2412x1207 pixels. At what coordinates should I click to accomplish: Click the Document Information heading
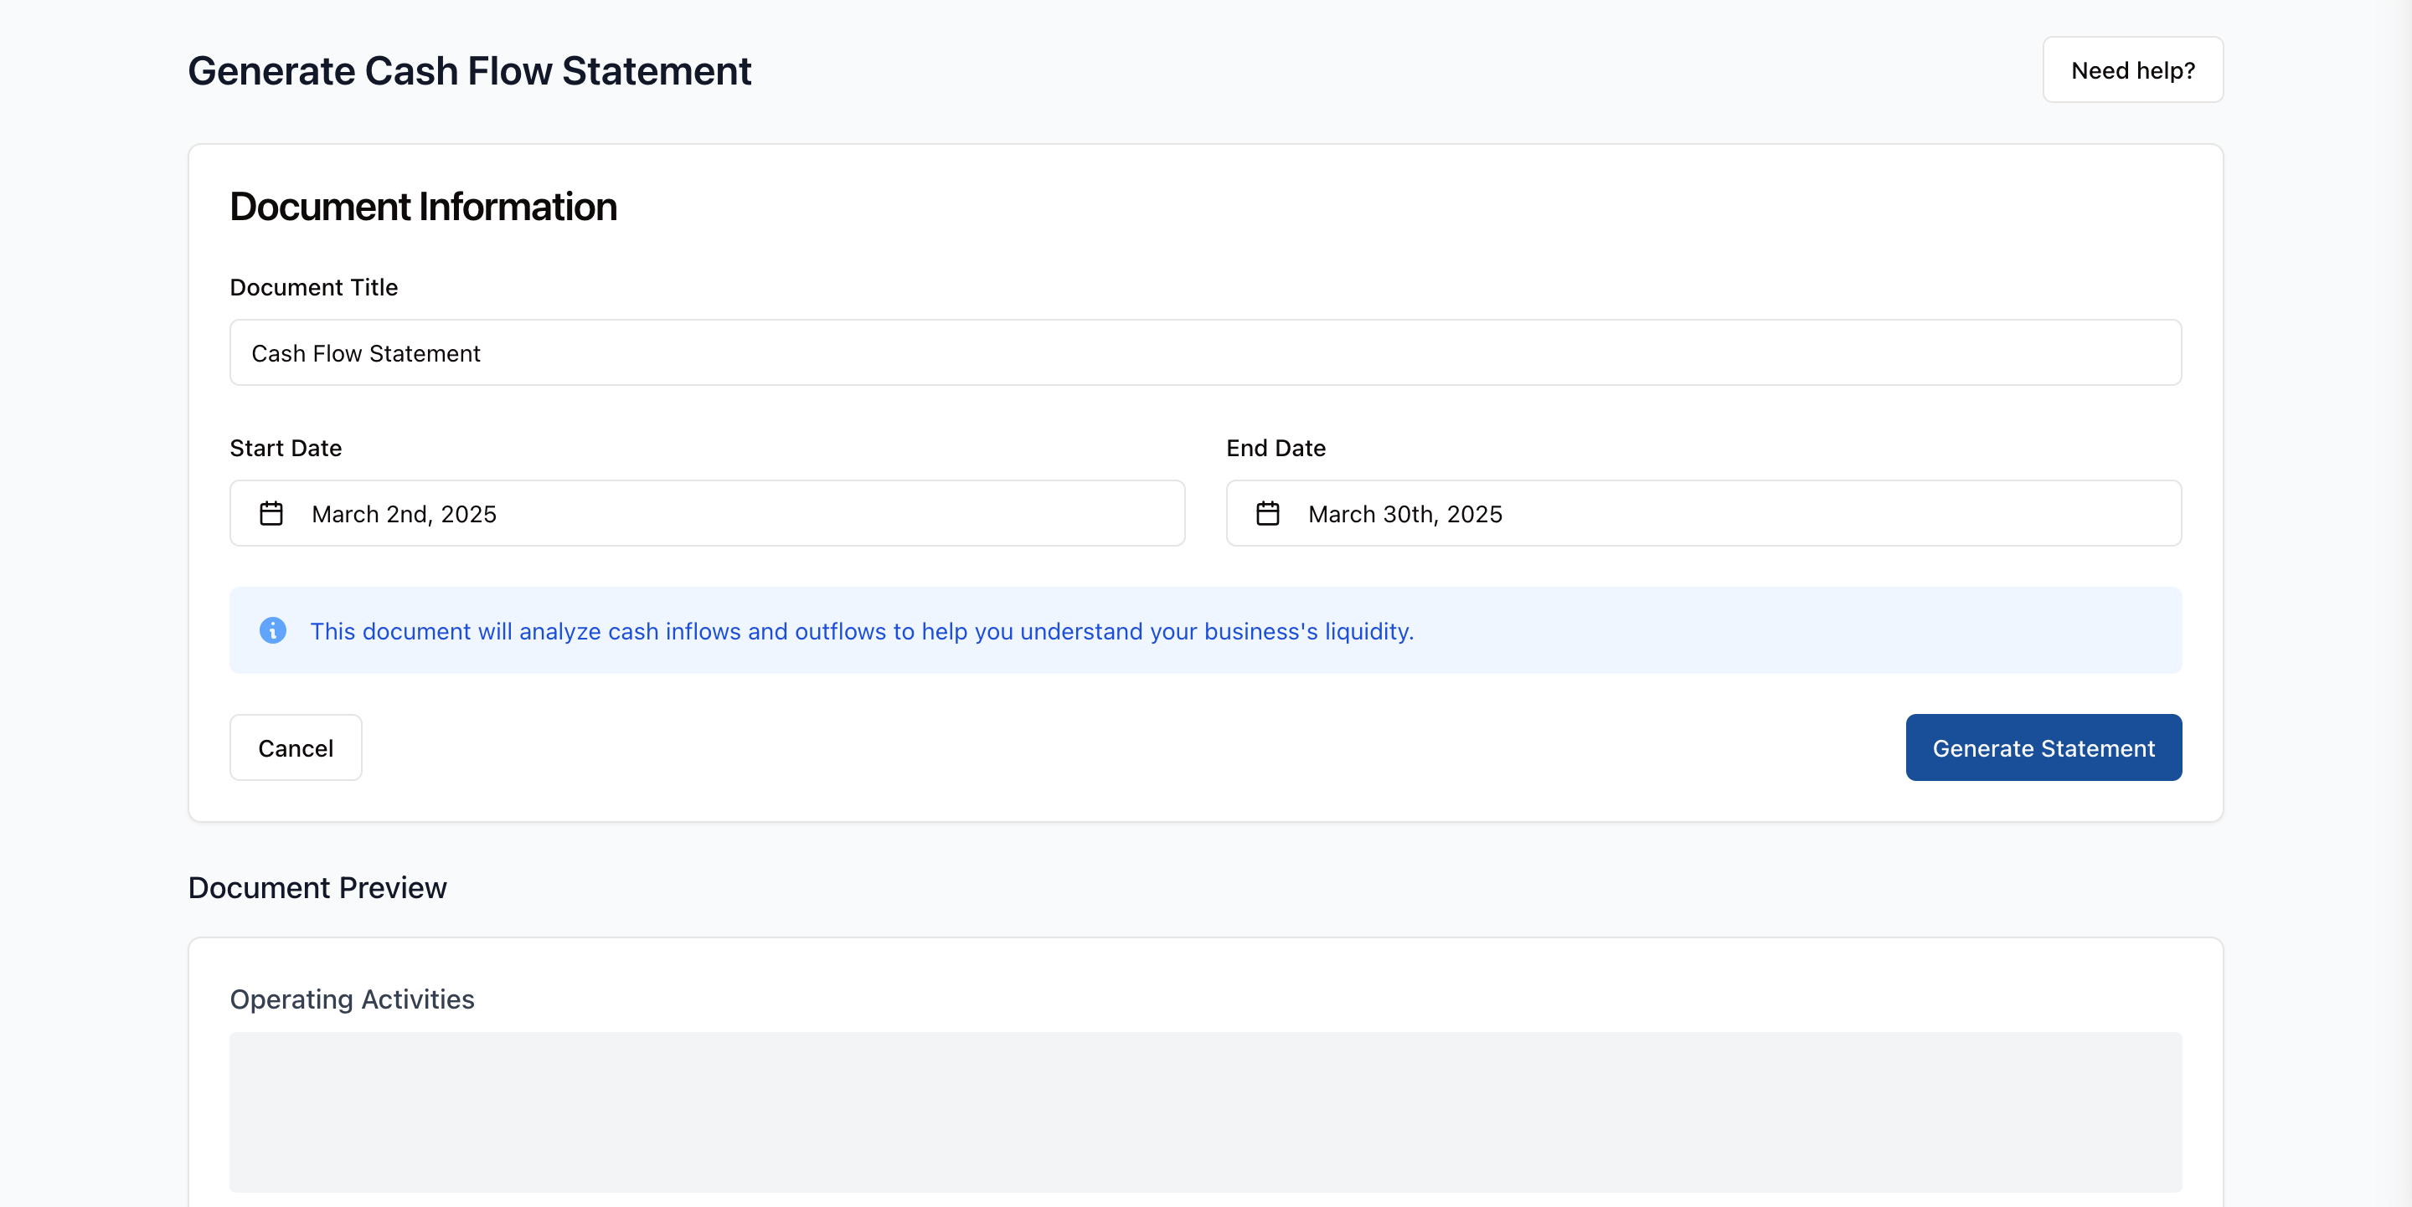point(423,207)
